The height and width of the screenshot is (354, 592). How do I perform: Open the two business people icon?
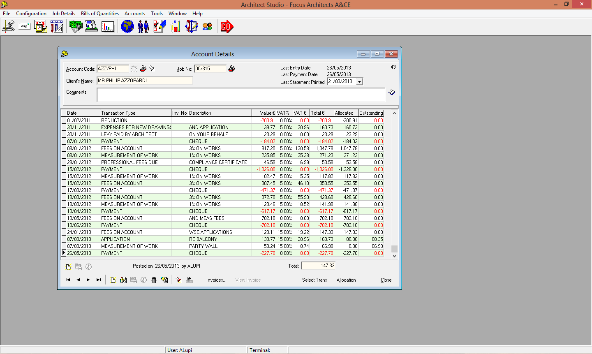pyautogui.click(x=143, y=27)
